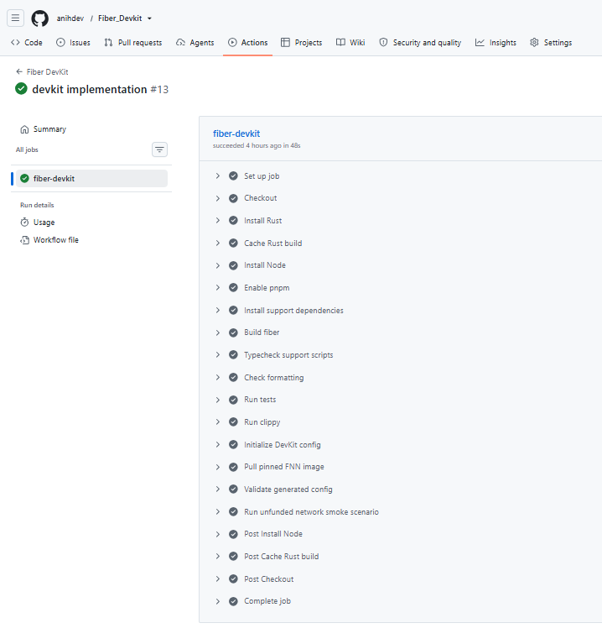
Task: Click the GitHub logo icon
Action: [x=39, y=18]
